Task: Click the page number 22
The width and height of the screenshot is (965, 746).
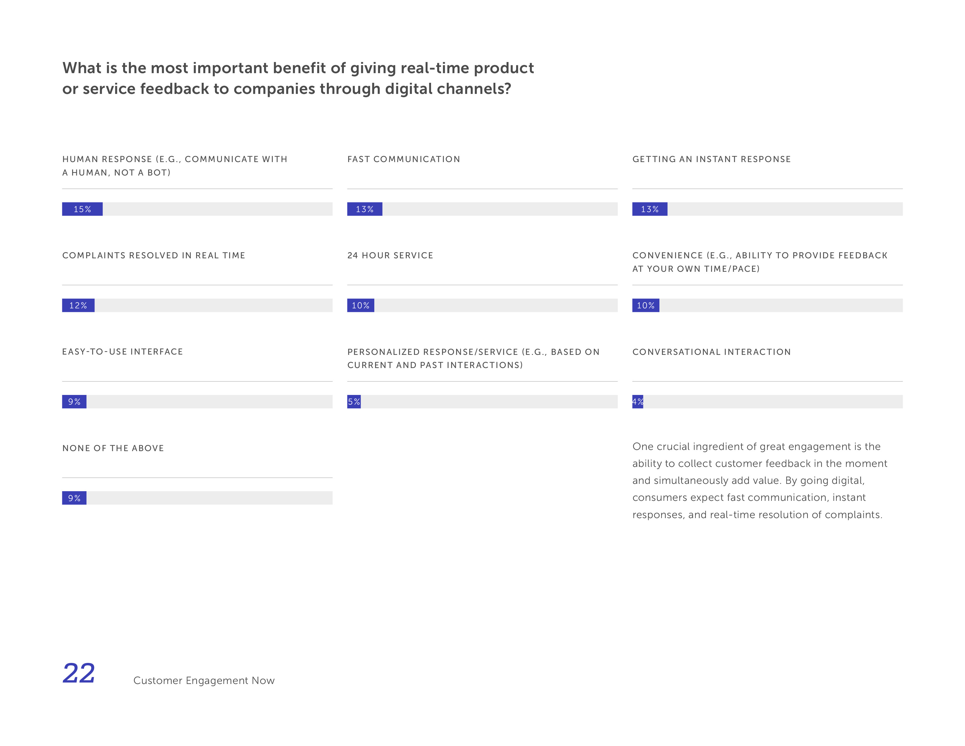Action: click(x=79, y=673)
